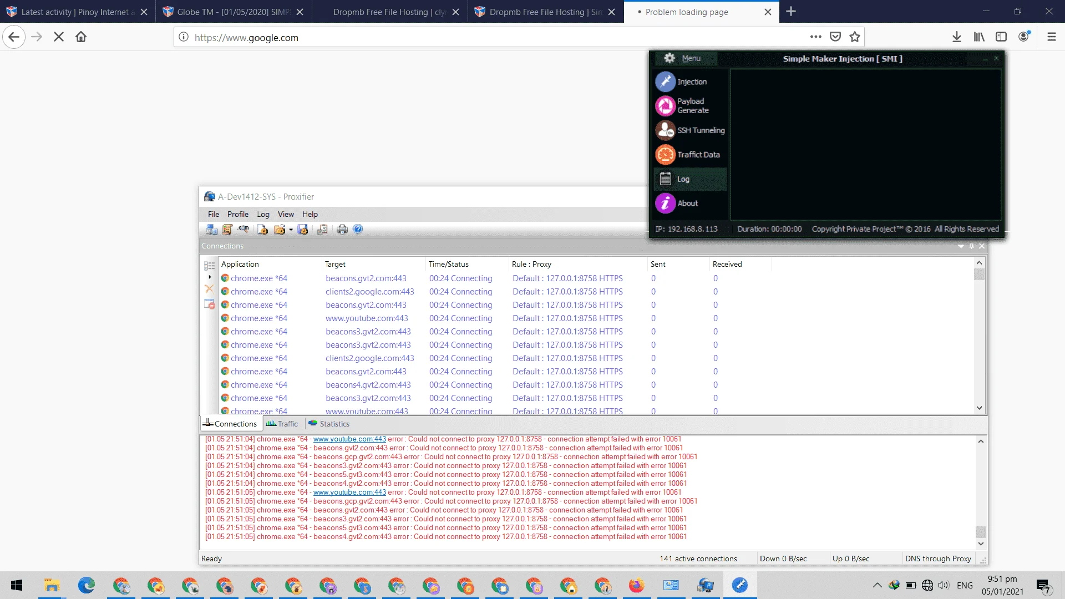
Task: Switch to the Globe TM browser tab
Action: click(x=234, y=12)
